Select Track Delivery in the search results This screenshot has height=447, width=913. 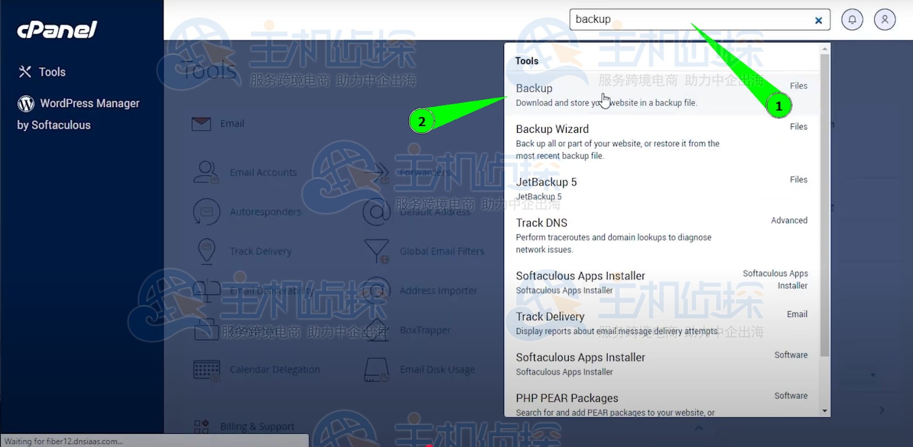tap(662, 323)
